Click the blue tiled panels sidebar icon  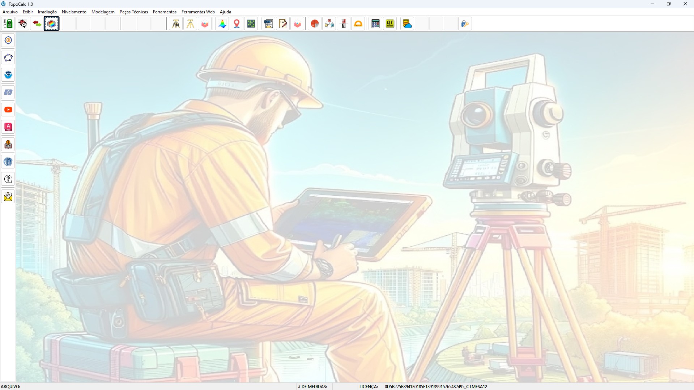click(8, 92)
